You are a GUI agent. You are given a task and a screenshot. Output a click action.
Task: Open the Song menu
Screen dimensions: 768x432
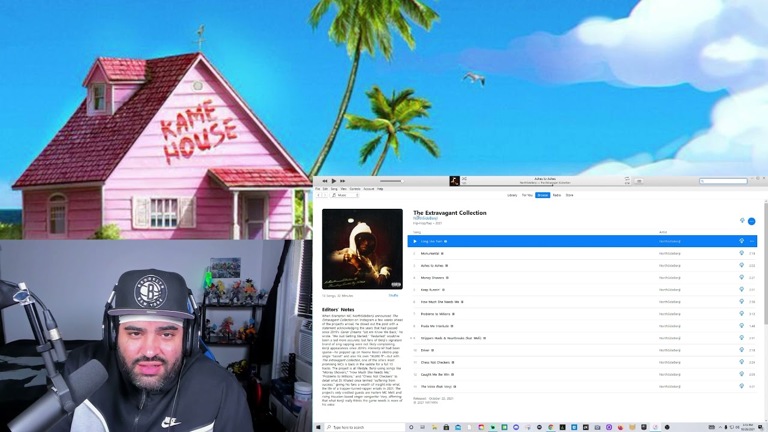(334, 189)
